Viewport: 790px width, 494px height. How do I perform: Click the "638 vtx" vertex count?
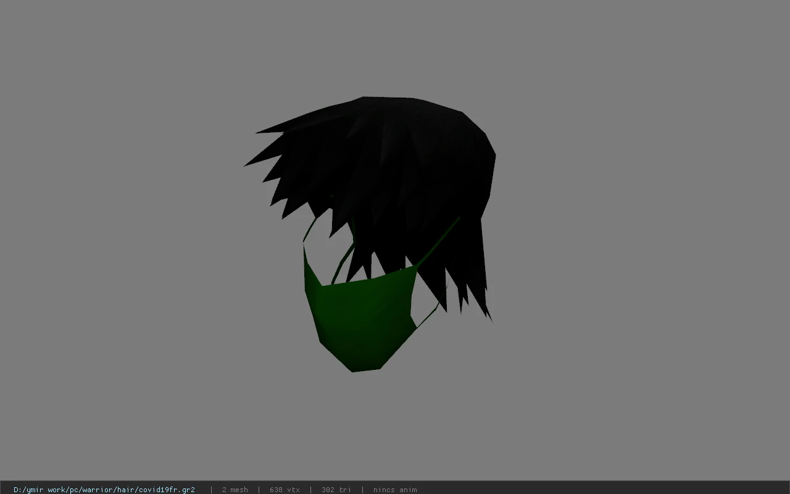click(x=285, y=490)
